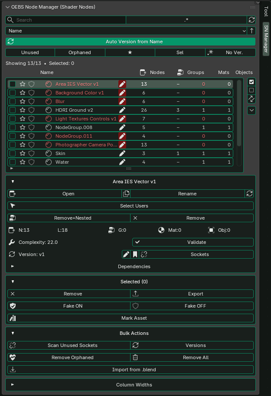Click Select Users button
271x396 pixels.
point(131,206)
